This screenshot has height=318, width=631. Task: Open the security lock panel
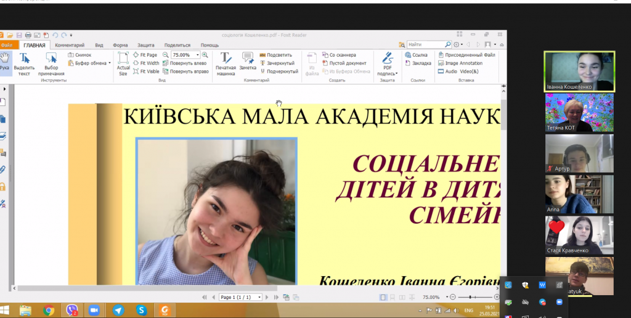coord(2,187)
